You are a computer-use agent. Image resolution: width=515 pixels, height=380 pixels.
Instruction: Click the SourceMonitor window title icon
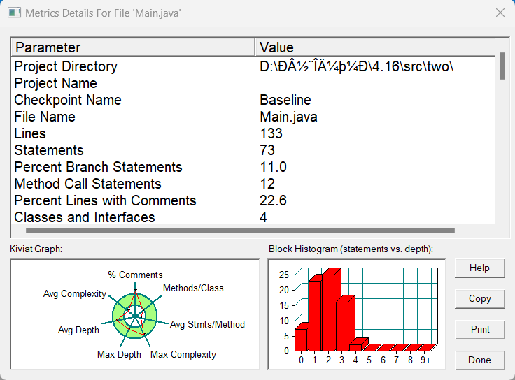click(14, 13)
